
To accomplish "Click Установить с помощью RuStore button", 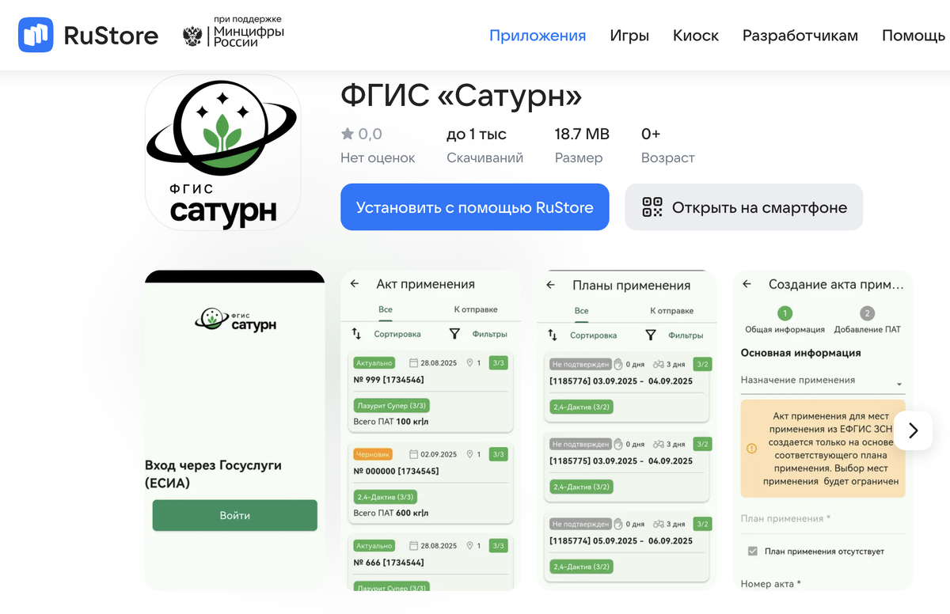I will (475, 207).
